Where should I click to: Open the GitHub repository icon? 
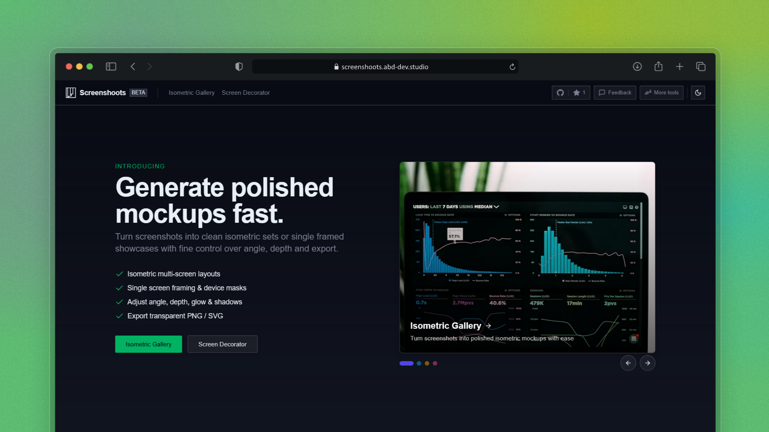pos(560,92)
